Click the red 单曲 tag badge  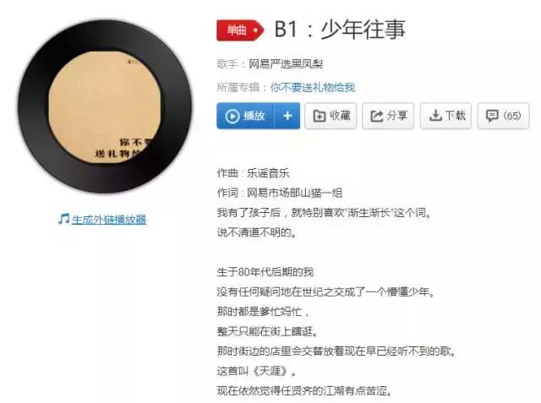click(x=240, y=30)
